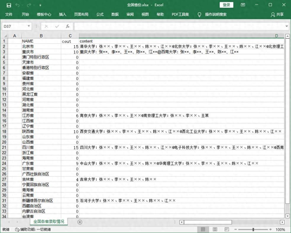Click the Undo arrow icon
291x233 pixels.
[17, 5]
